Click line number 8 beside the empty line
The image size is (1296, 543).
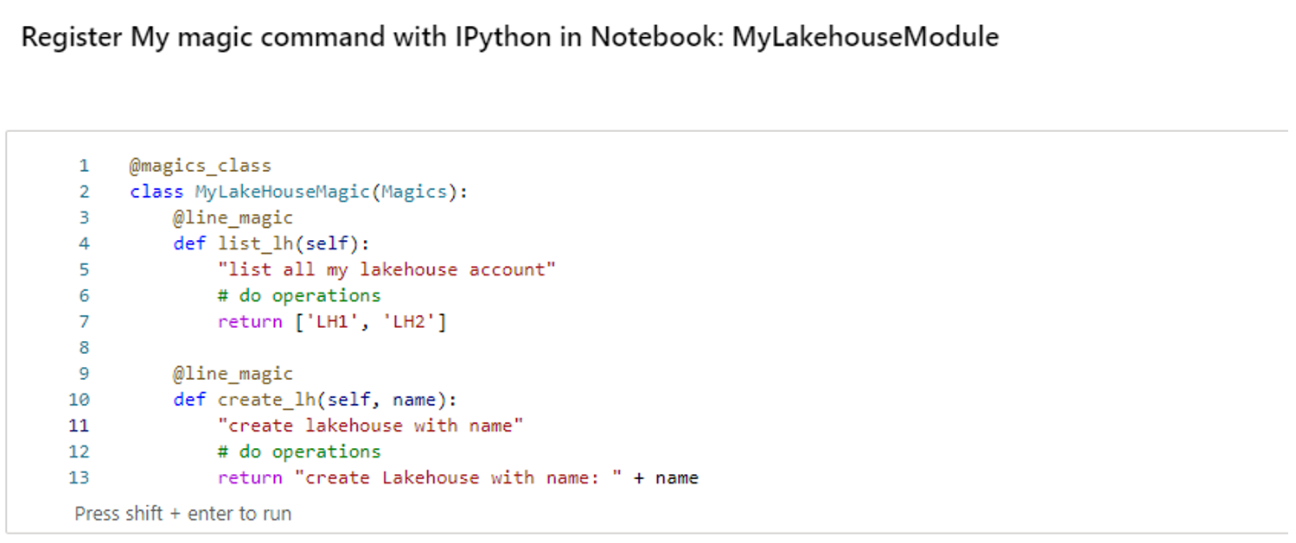84,348
